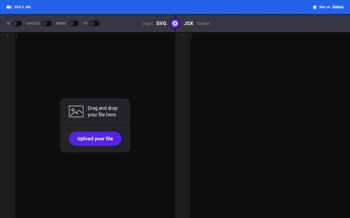Click the SVG heading label
This screenshot has height=218, width=350.
pyautogui.click(x=161, y=23)
